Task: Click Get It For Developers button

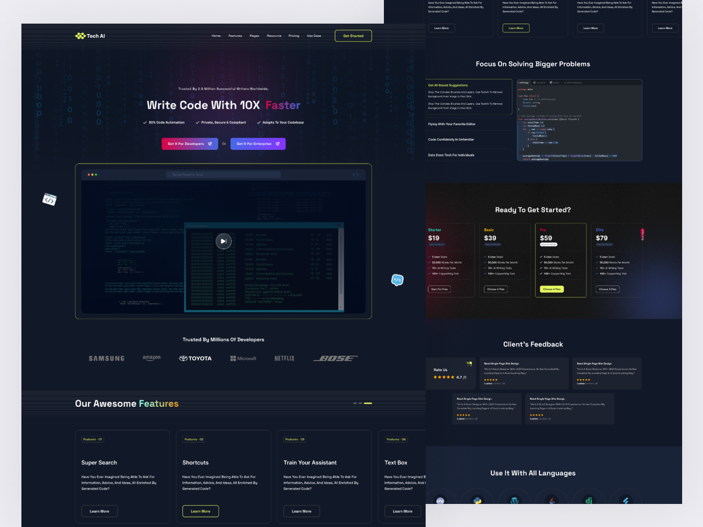Action: (x=189, y=144)
